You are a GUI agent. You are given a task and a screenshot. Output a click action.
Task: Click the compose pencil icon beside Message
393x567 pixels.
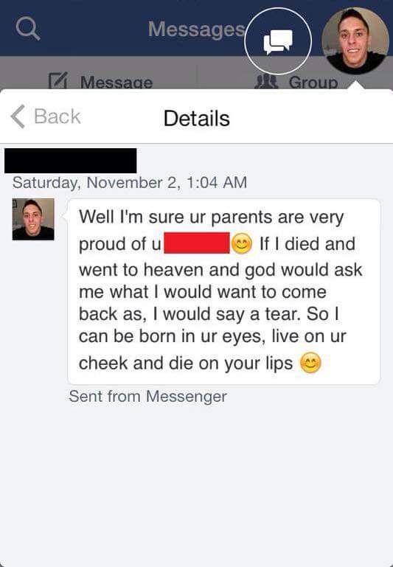[58, 81]
